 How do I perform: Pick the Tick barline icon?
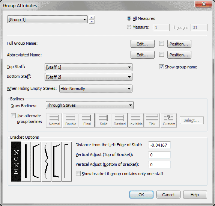coord(152,120)
